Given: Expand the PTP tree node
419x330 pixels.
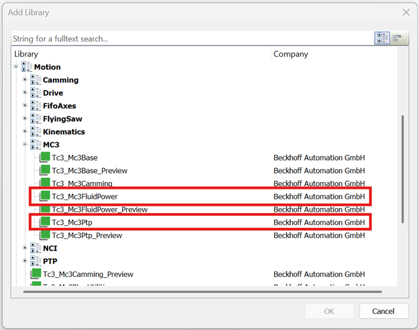Looking at the screenshot, I should [x=25, y=260].
